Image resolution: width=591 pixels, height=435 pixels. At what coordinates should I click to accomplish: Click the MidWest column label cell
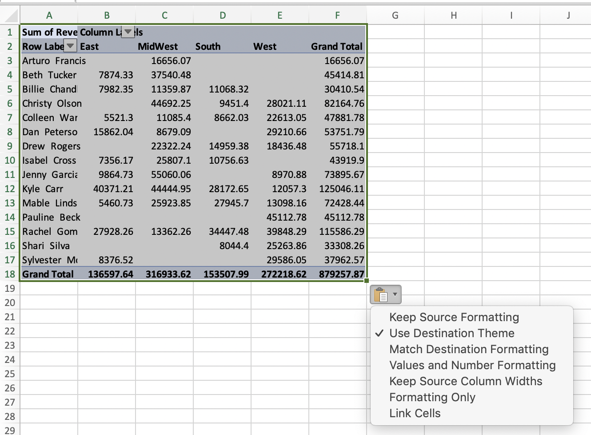pos(164,46)
